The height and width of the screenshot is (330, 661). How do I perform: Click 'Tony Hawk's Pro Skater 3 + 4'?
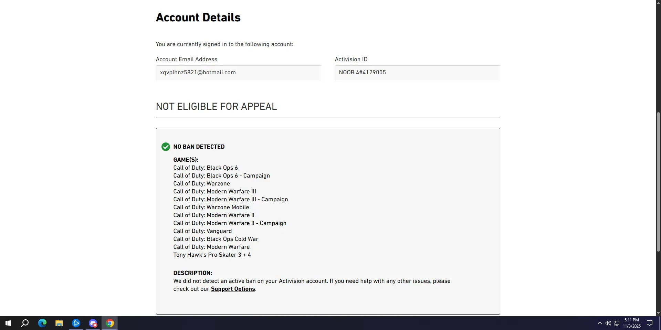(212, 255)
